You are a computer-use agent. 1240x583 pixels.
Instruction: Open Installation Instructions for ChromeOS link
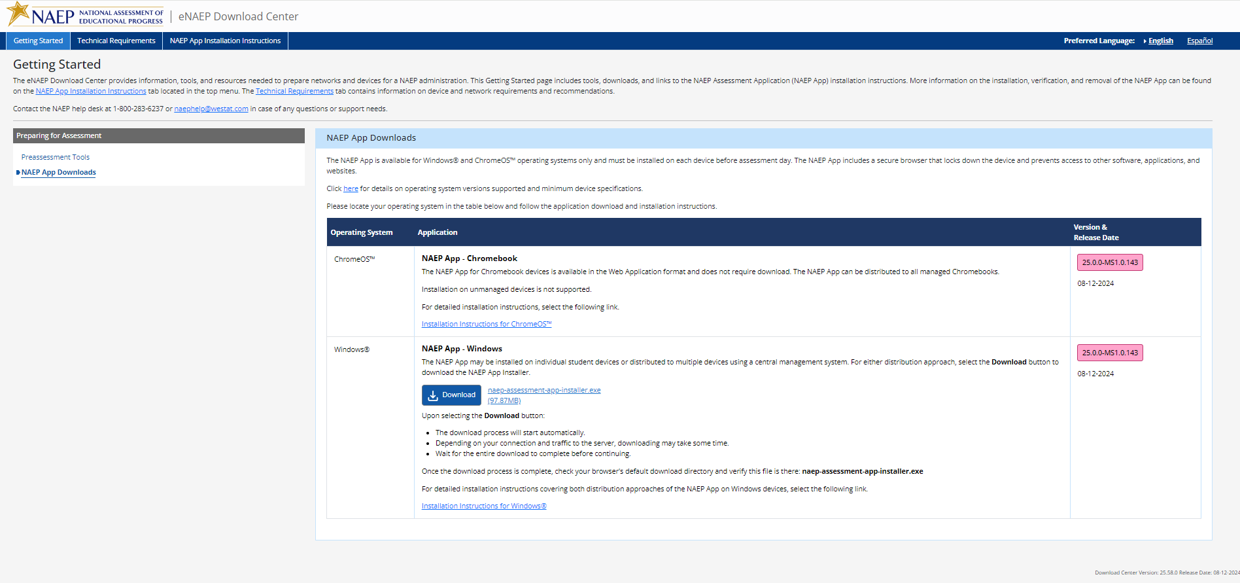click(487, 324)
